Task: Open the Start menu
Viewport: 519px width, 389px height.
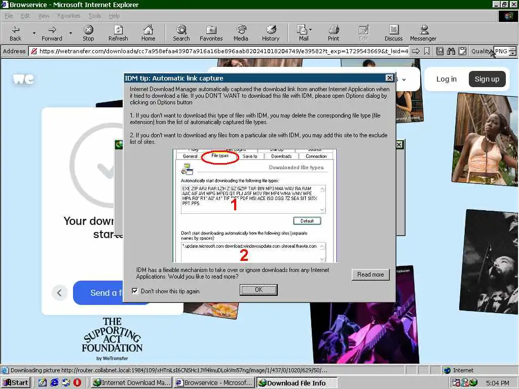Action: (16, 383)
